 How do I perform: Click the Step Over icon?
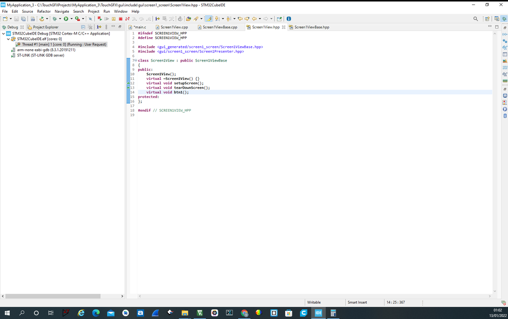click(141, 19)
